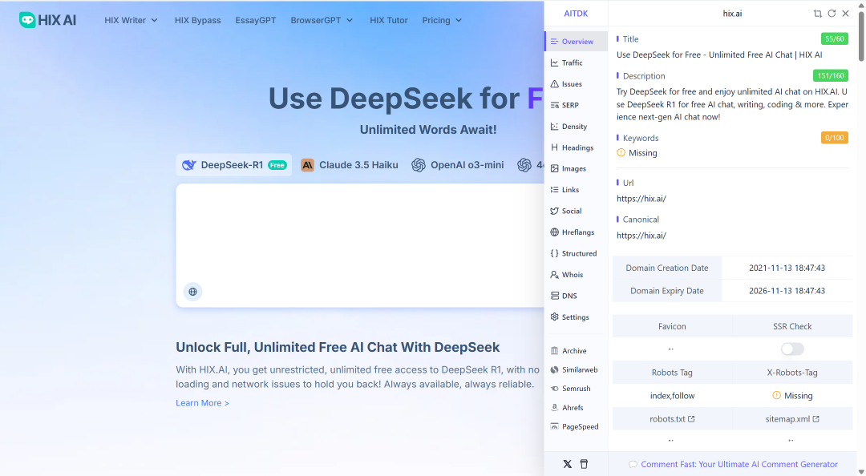Open Ahrefs via its logo icon
866x476 pixels.
coord(555,408)
